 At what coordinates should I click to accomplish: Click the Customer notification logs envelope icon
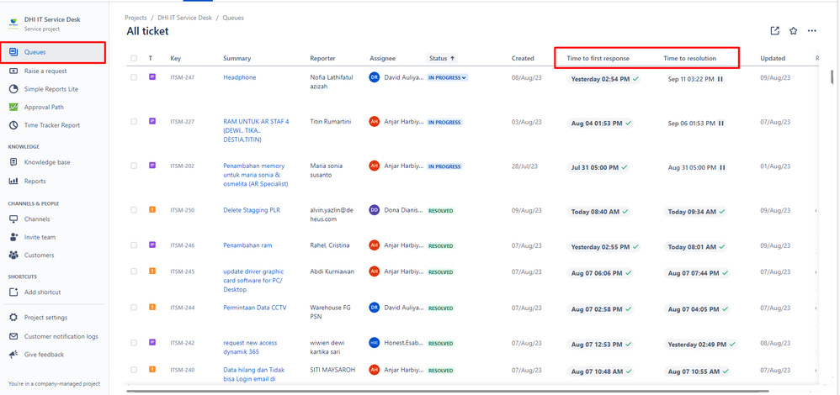[14, 337]
